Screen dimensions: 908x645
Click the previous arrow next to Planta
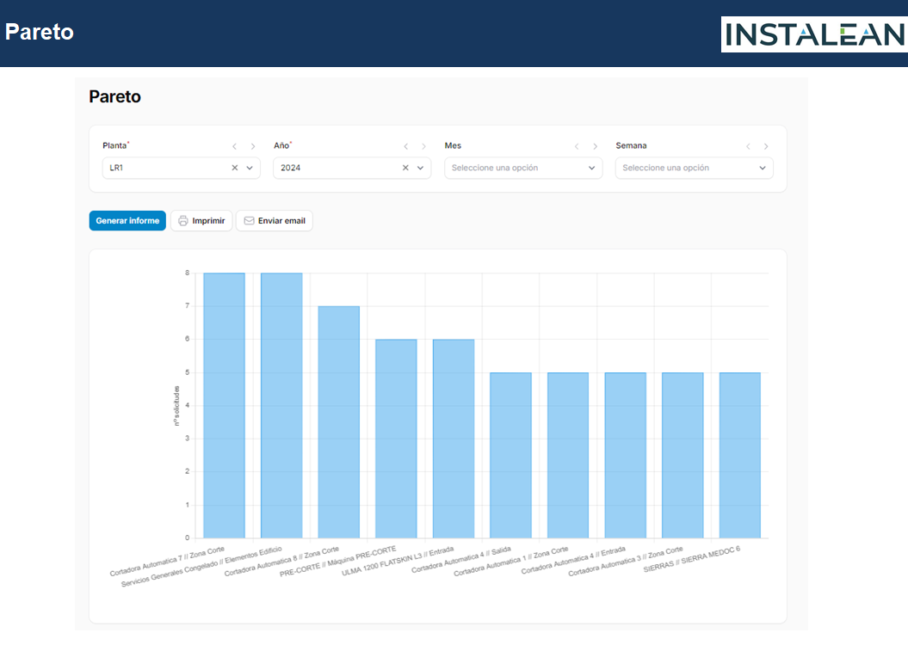pyautogui.click(x=234, y=146)
